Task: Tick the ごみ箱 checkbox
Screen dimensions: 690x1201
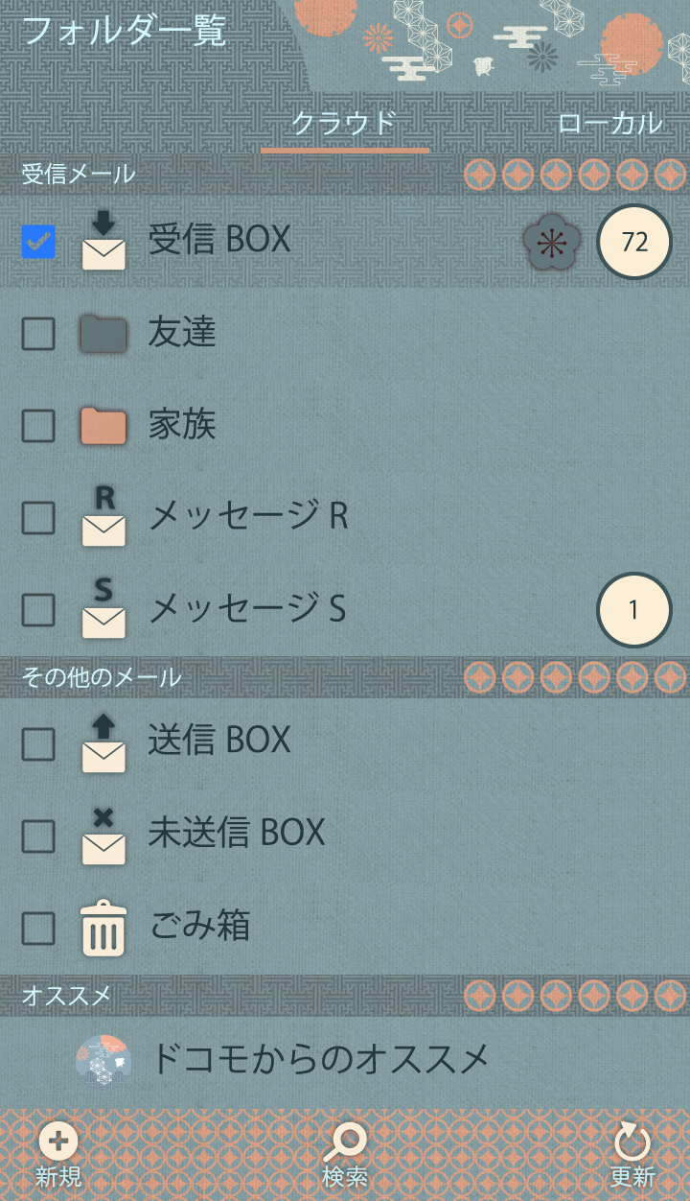Action: coord(38,929)
